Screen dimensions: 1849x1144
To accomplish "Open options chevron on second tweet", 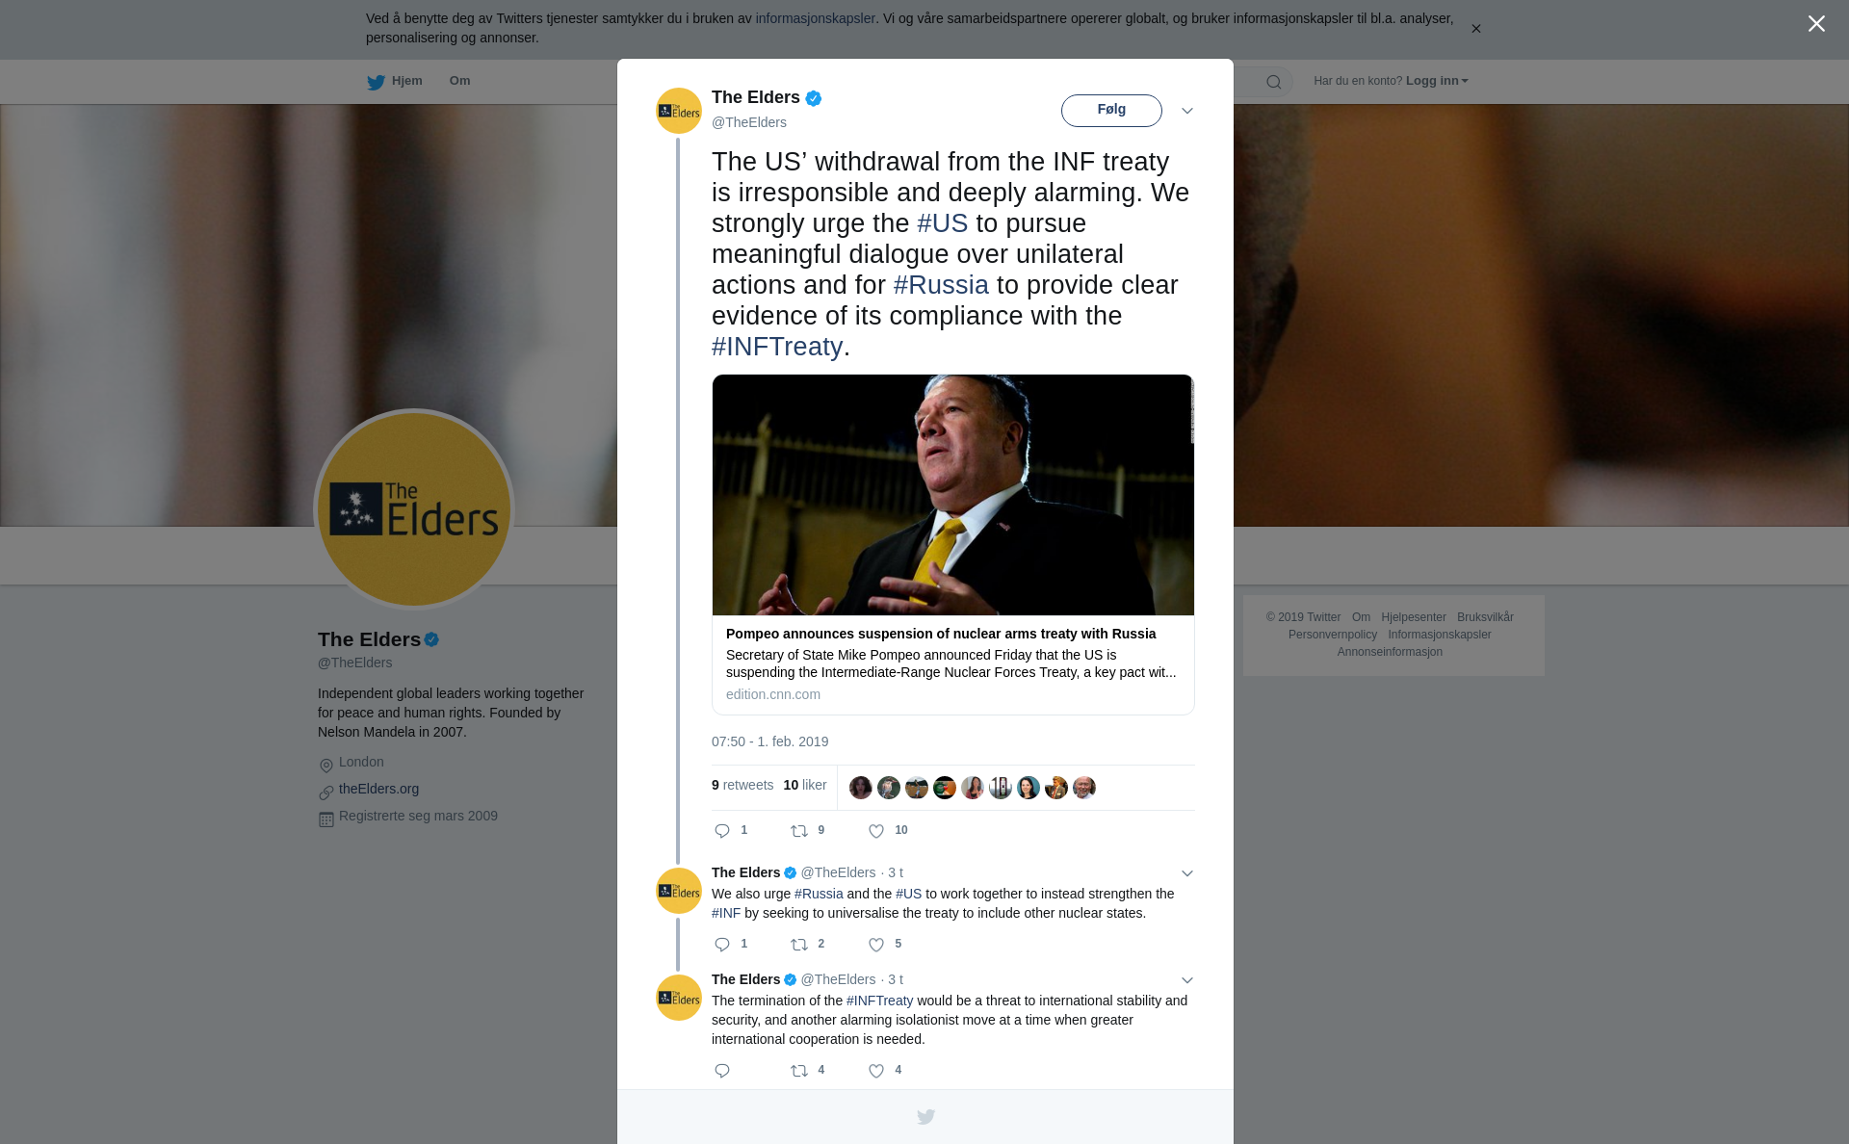I will [1187, 873].
